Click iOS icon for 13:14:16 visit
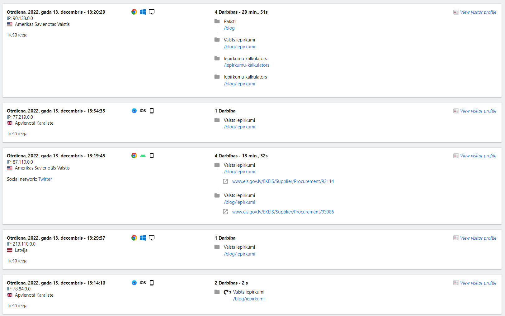The height and width of the screenshot is (316, 505). (143, 283)
